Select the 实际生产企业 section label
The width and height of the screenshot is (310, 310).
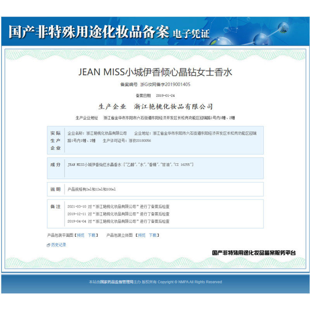(x=55, y=140)
